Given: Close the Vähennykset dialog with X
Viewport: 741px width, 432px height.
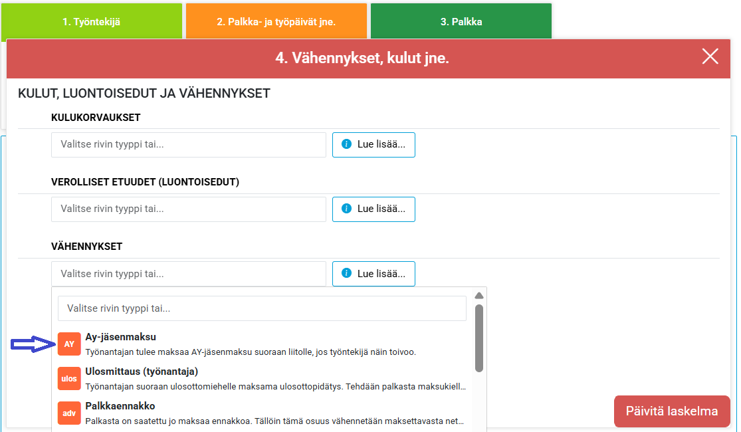Looking at the screenshot, I should tap(710, 56).
